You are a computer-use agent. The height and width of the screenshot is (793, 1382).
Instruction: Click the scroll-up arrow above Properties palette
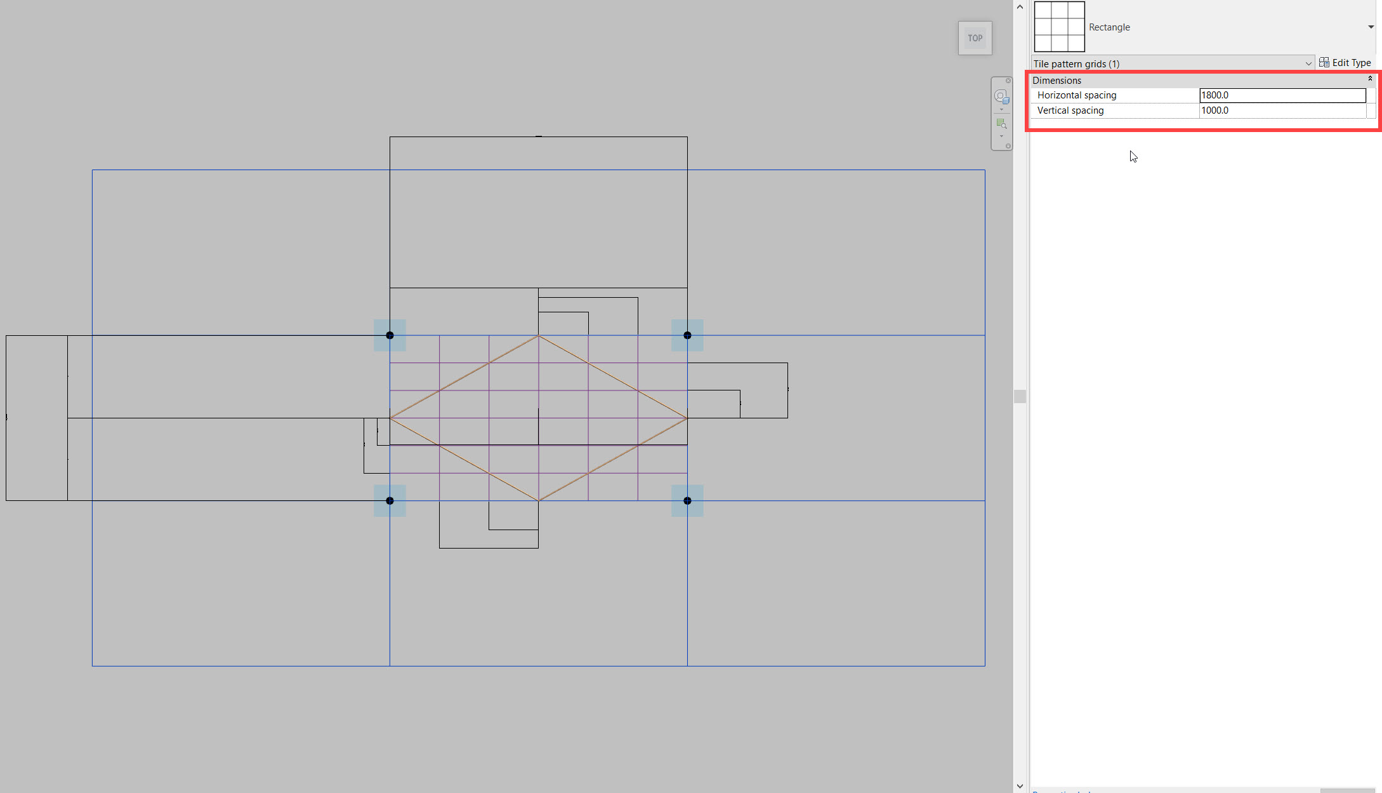(x=1020, y=6)
